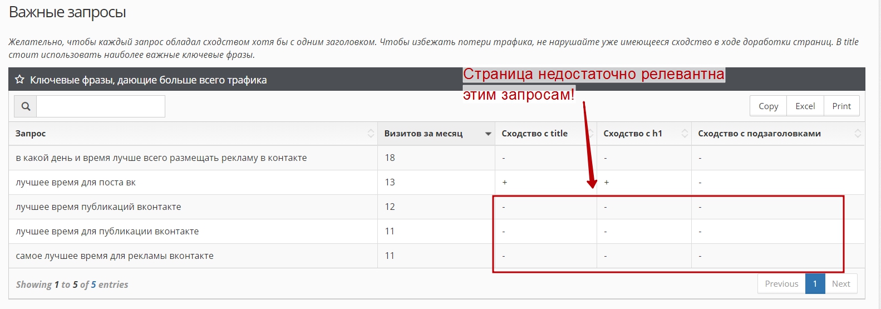Click sort arrow in Визитов за месяц column

[x=488, y=134]
